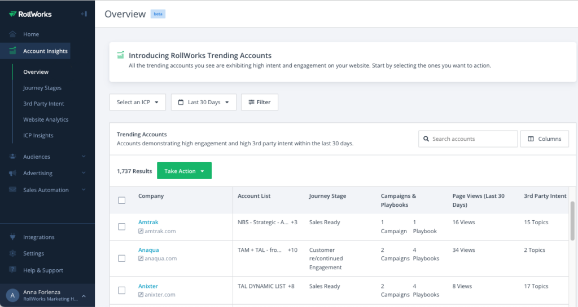
Task: Click the 1,737 Results count
Action: 134,171
